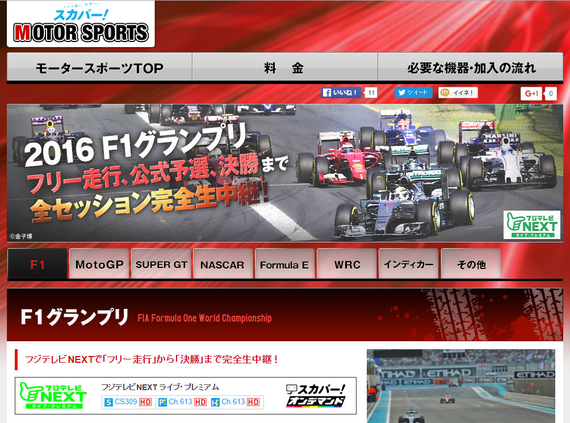Click the フジテレビNEXT logo on banner

(531, 225)
